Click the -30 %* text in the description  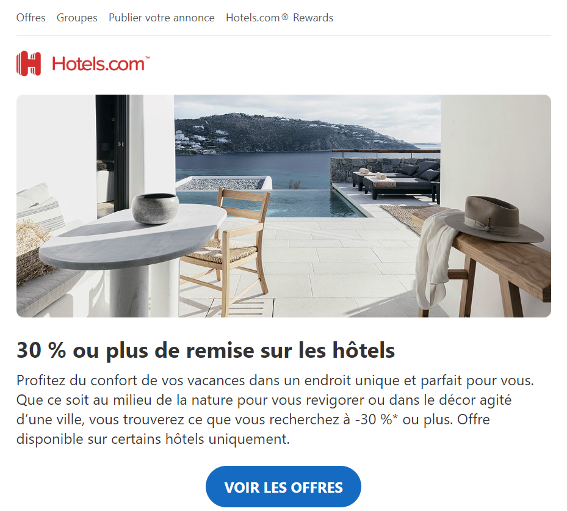376,419
